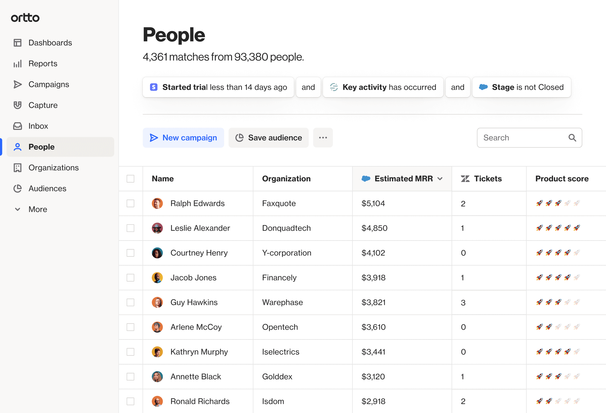Screen dimensions: 606x413
Task: Open Estimated MRR column sort dropdown
Action: [440, 179]
